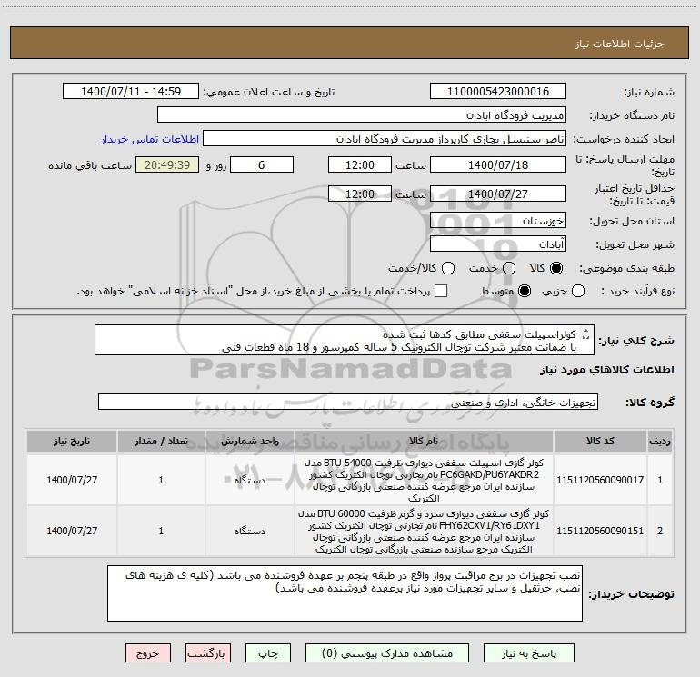Screen dimensions: 700x677
Task: Click the اطلاعات کالاهای مورد نیاز heading
Action: [x=606, y=370]
